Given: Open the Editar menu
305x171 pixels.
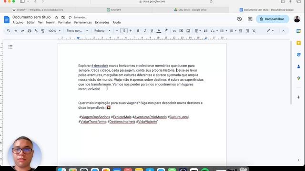Looking at the screenshot, I should [x=30, y=22].
